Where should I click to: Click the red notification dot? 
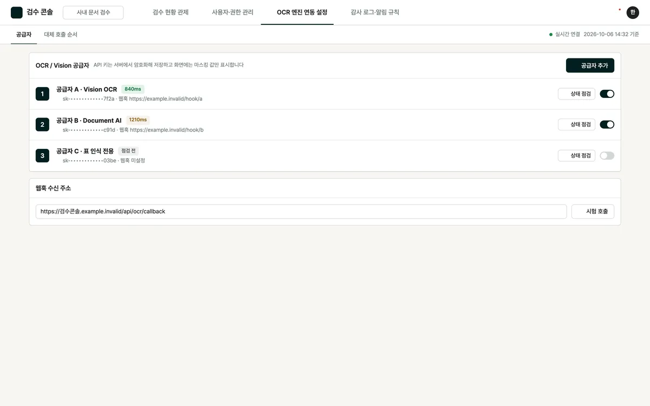620,9
